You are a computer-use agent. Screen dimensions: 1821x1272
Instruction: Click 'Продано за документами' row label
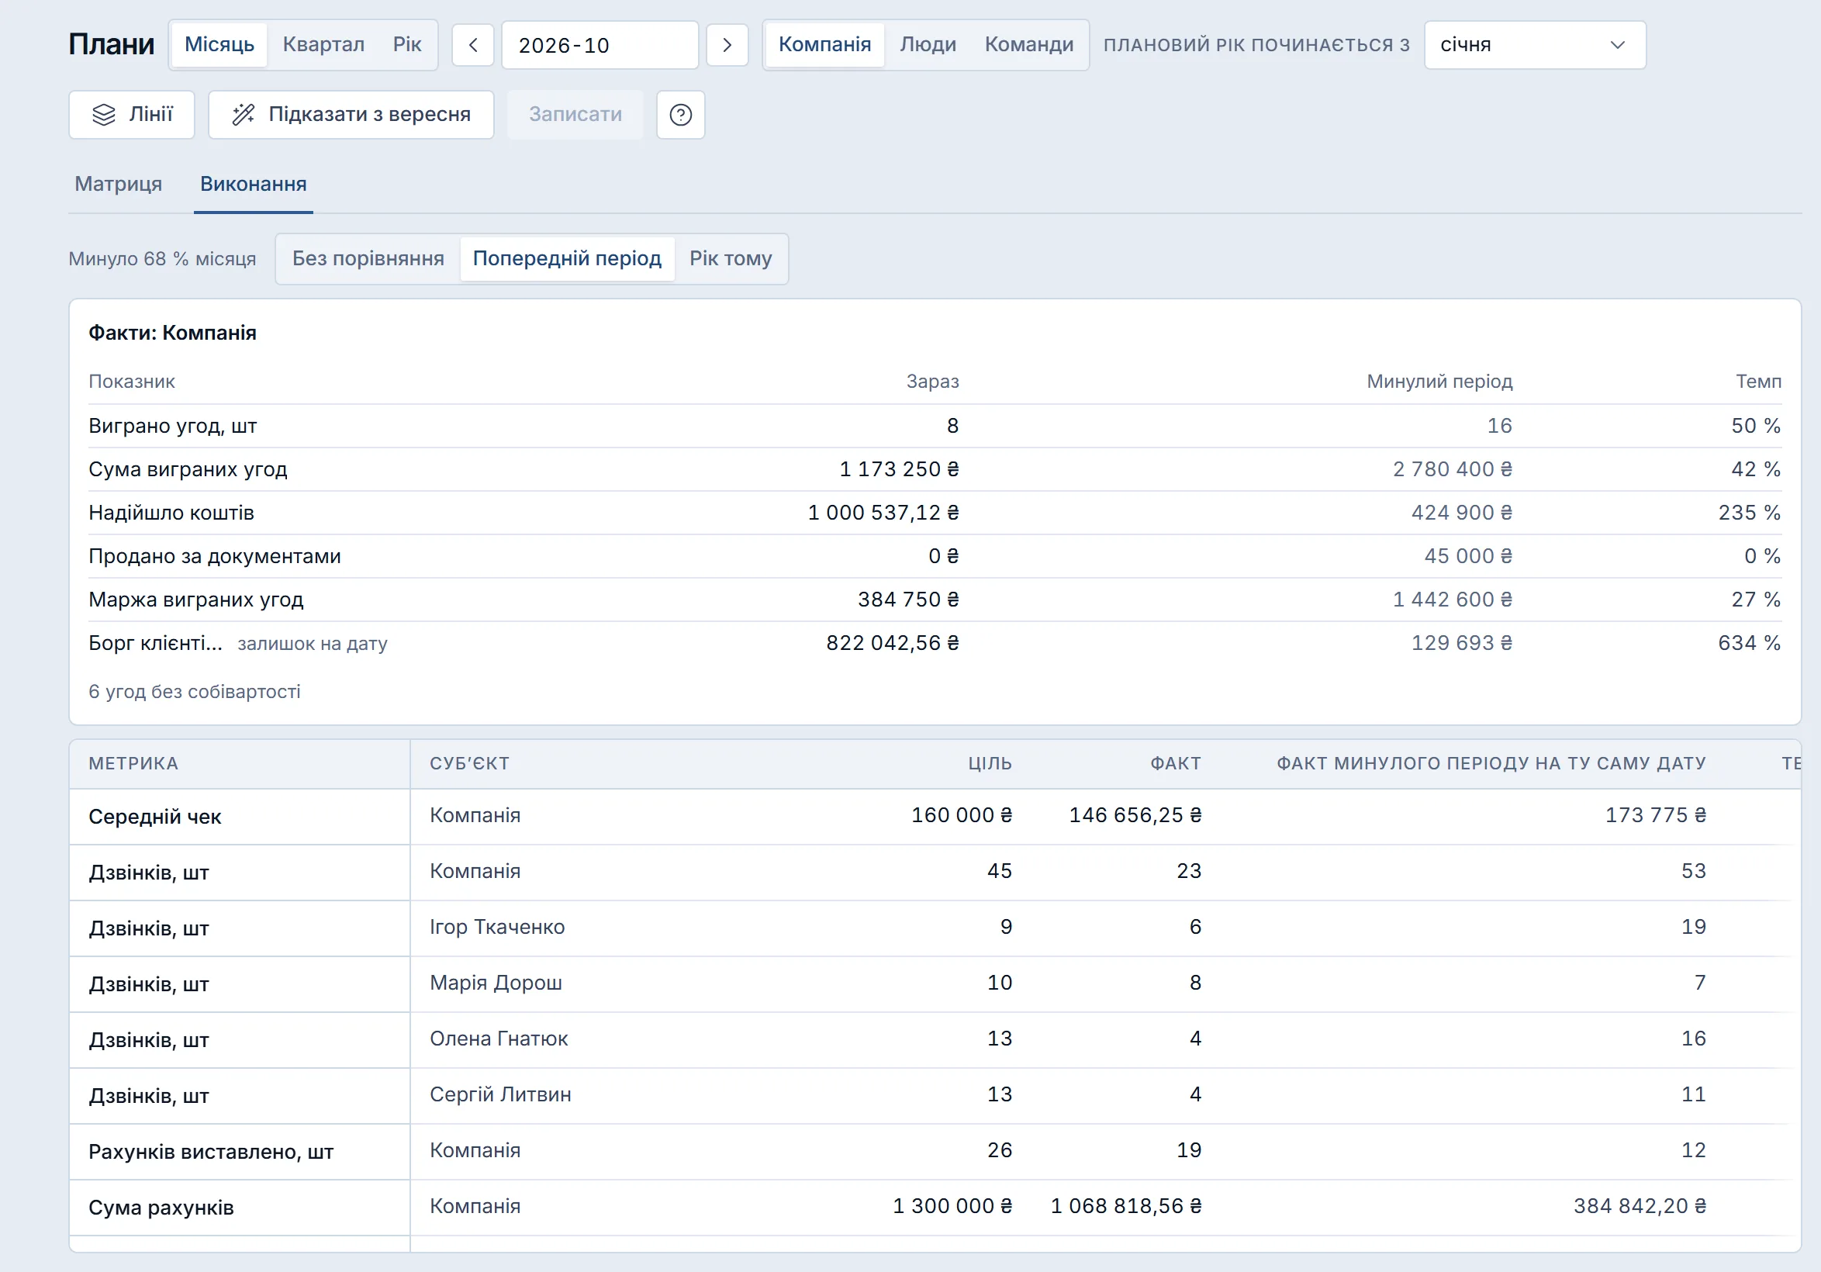pos(215,556)
